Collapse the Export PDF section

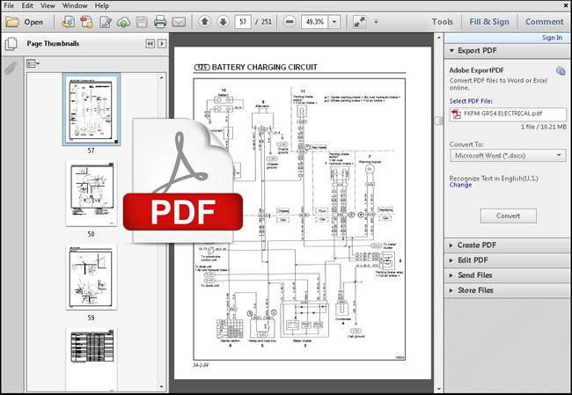click(x=451, y=51)
